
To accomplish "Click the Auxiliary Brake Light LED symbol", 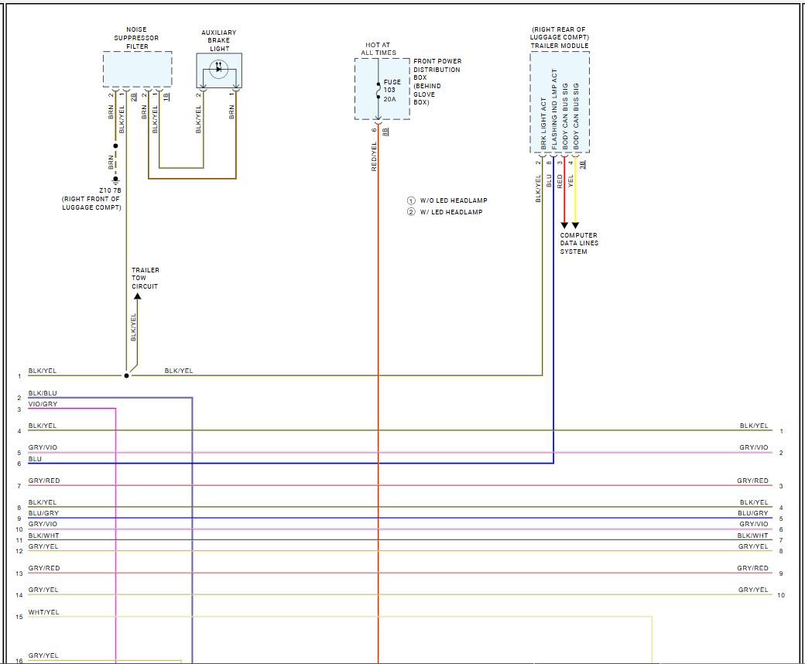I will point(219,70).
